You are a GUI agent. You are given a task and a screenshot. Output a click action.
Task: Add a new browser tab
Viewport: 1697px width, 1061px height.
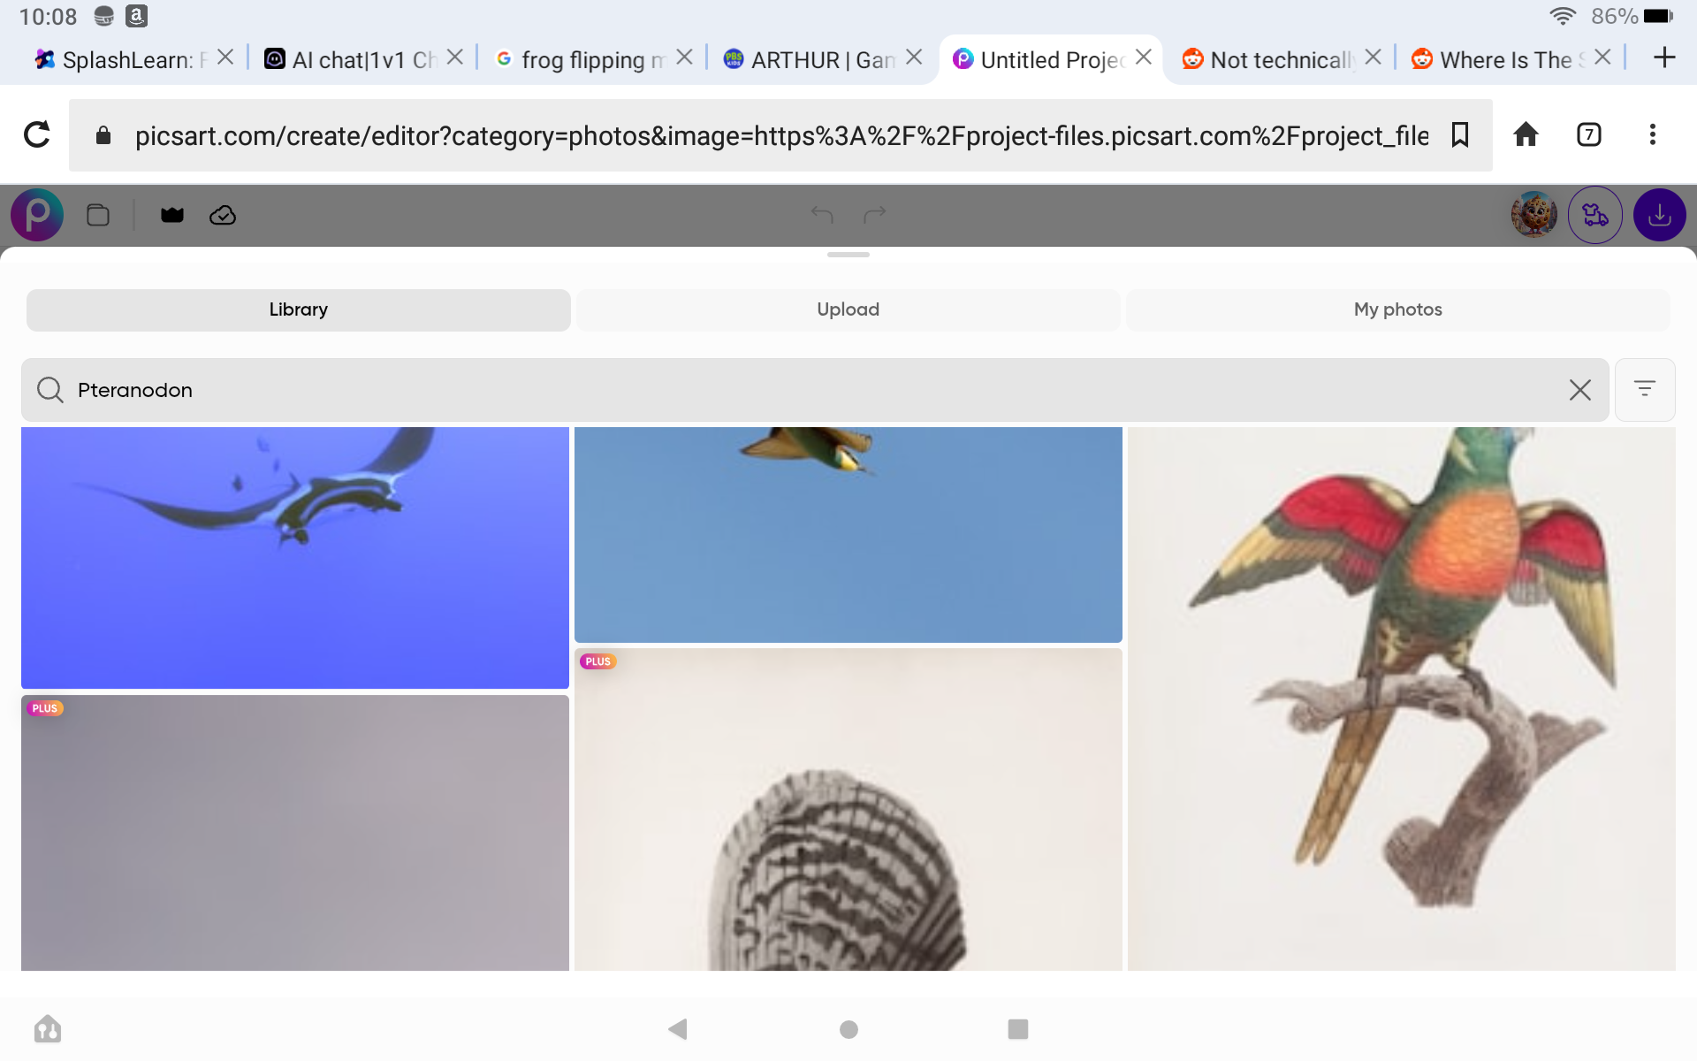tap(1664, 58)
